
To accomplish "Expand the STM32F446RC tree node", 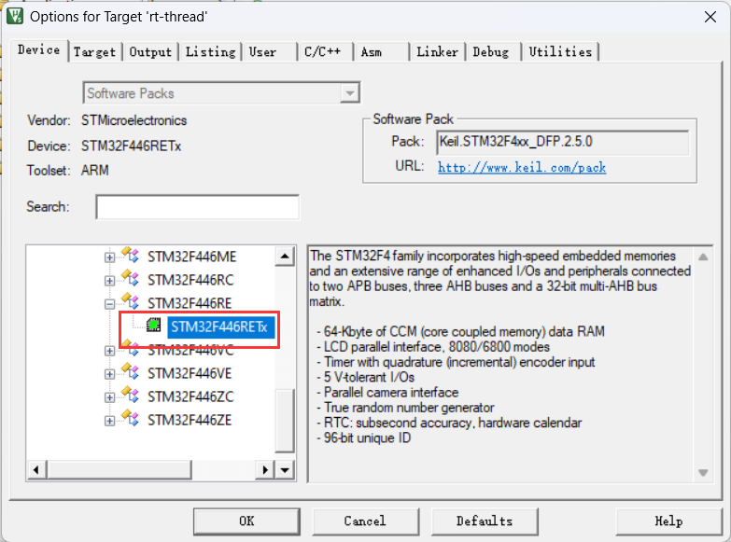I will [109, 281].
